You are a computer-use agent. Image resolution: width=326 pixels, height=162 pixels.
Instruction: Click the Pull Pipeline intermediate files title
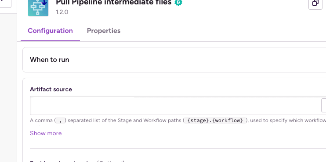coord(114,3)
